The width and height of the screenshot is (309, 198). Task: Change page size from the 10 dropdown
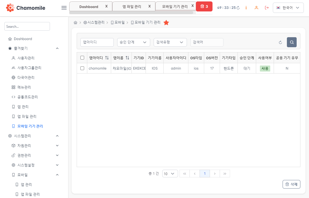coord(170,173)
